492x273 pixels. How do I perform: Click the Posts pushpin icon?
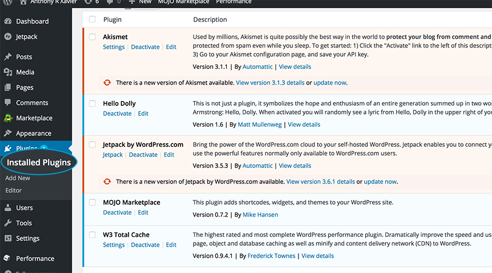(8, 56)
